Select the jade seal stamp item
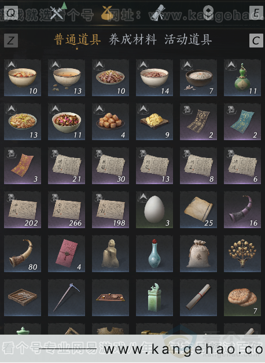Screen dimensions: 265x363 click(x=154, y=298)
